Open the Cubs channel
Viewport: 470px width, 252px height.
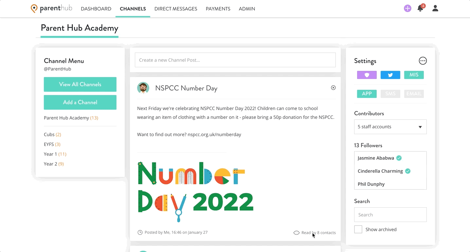(x=52, y=134)
